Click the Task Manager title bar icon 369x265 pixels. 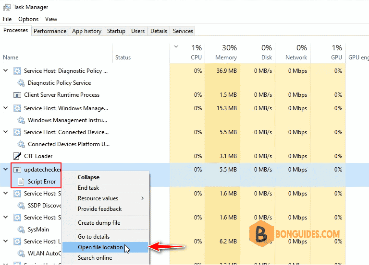[x=7, y=7]
